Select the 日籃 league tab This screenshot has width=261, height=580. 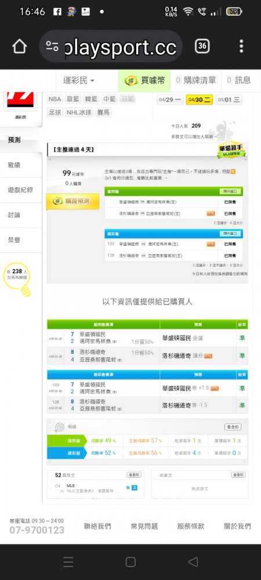pyautogui.click(x=128, y=99)
